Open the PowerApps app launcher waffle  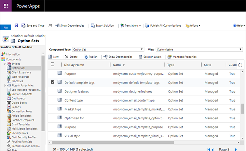click(x=6, y=6)
